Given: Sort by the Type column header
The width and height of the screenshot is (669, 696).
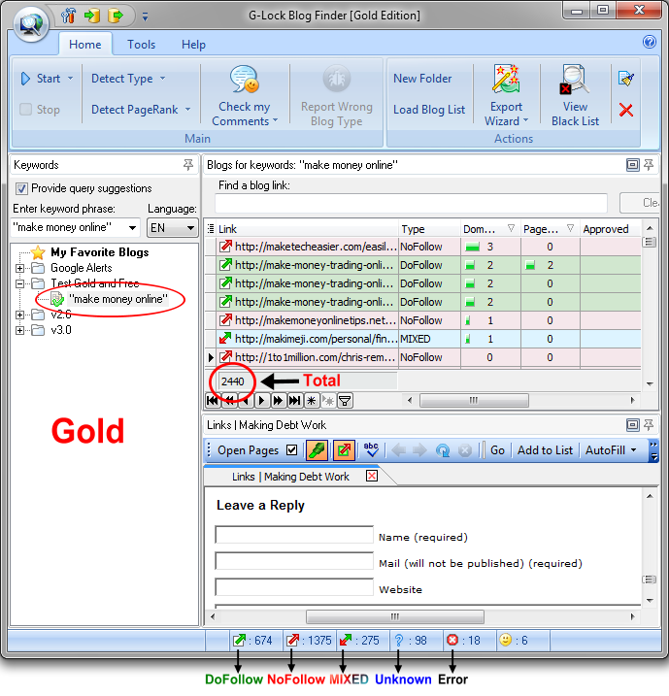Looking at the screenshot, I should coord(429,229).
